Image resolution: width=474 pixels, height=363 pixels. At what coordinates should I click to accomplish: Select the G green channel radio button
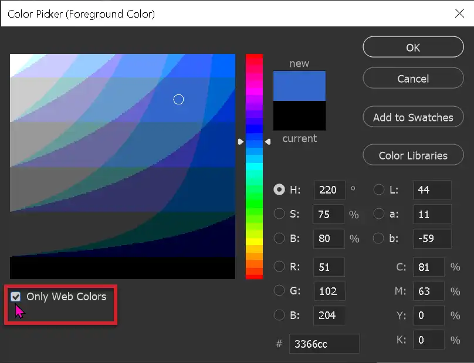pos(279,291)
